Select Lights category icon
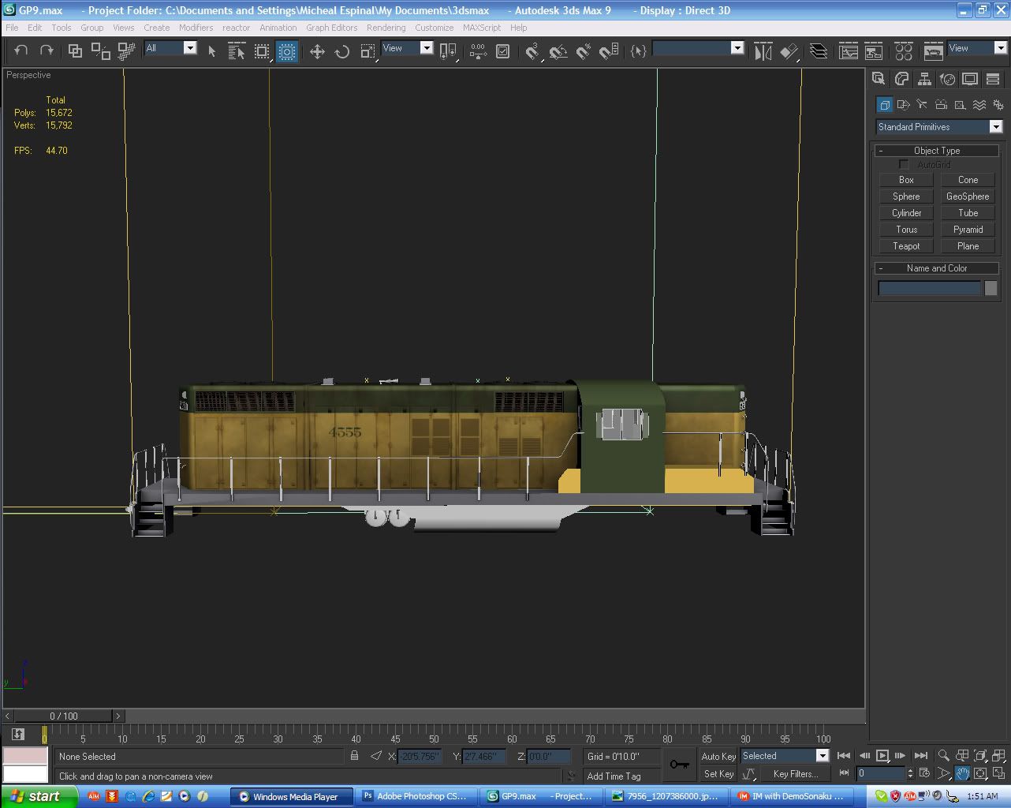This screenshot has height=808, width=1011. (x=922, y=104)
